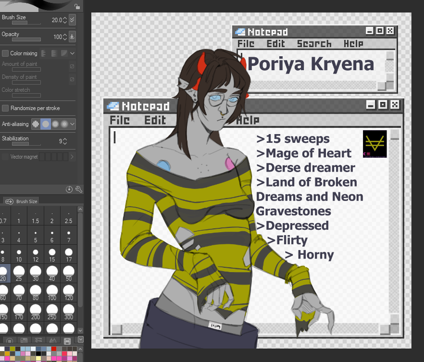
Task: Choose brush size preset 15
Action: (x=52, y=255)
